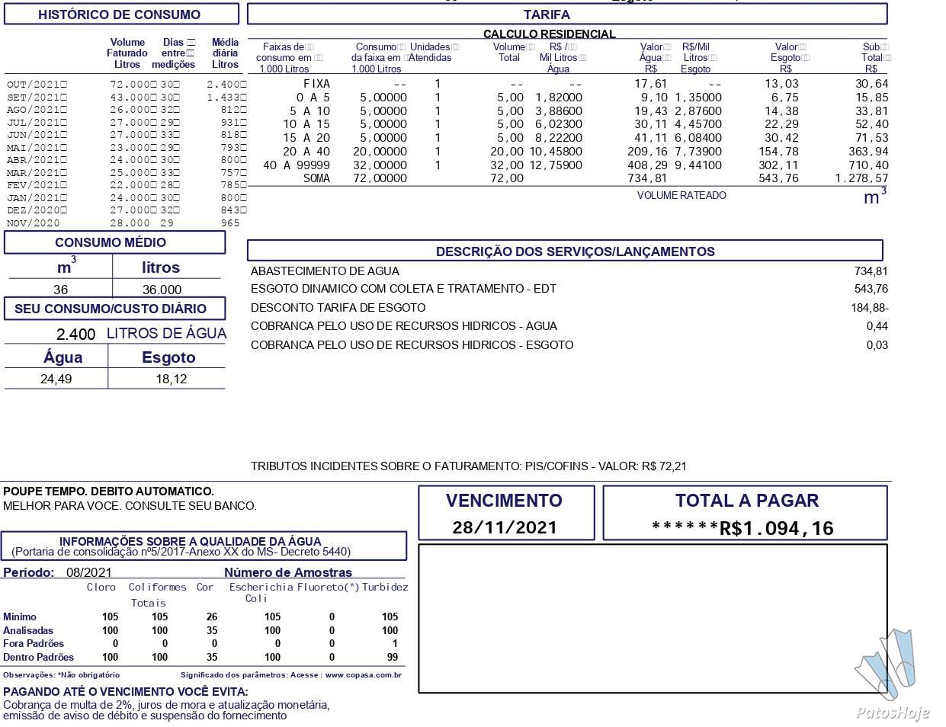Click the www.copasa.com.br website reference

point(363,675)
